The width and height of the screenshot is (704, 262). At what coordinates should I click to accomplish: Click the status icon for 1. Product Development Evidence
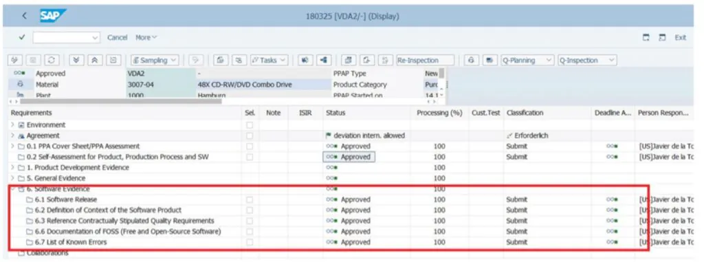(x=332, y=168)
